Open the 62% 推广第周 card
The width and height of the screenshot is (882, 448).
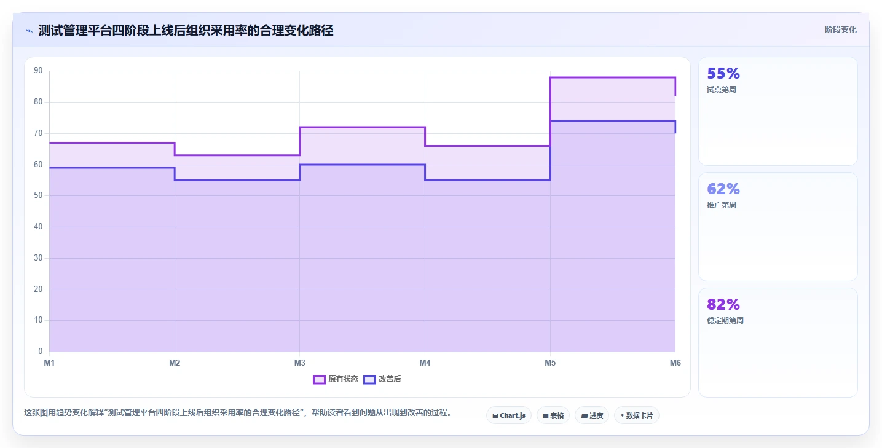click(778, 227)
